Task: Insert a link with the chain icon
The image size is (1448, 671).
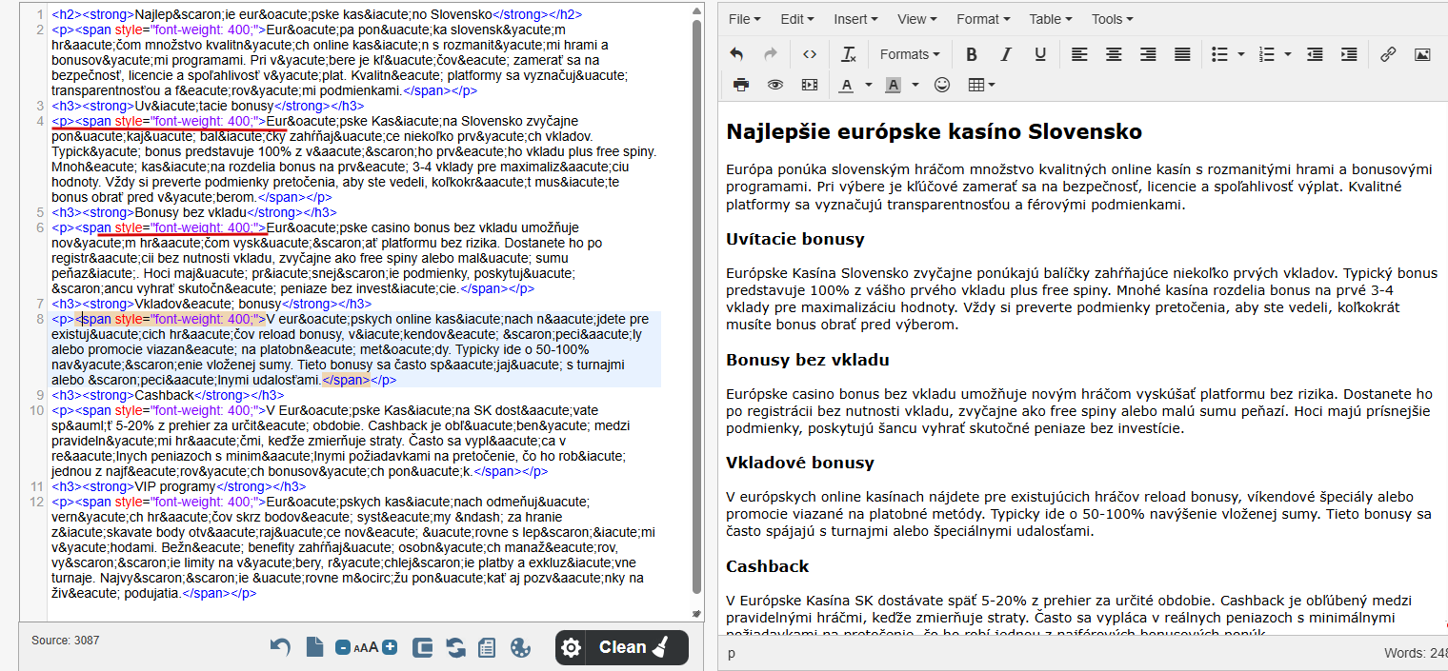Action: (x=1388, y=54)
